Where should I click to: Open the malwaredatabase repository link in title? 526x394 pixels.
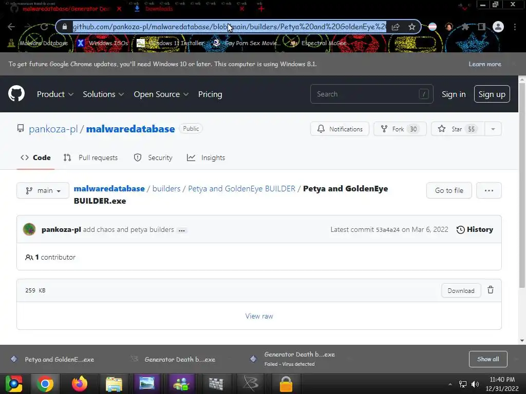[130, 129]
